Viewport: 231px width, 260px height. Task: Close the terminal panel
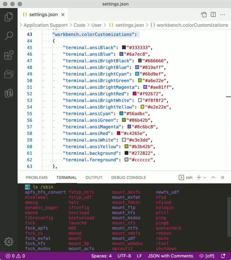[x=223, y=177]
